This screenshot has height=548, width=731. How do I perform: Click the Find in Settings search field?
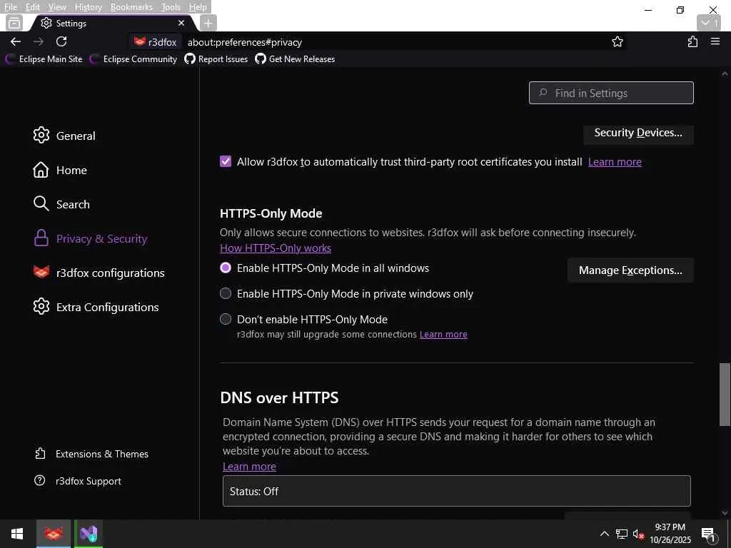(611, 93)
